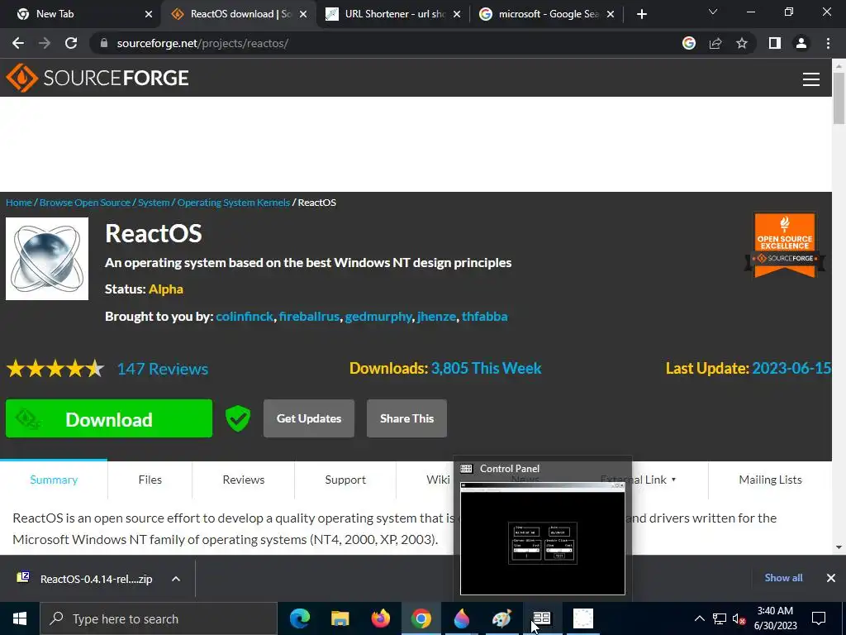
Task: Select the Wiki tab
Action: pyautogui.click(x=438, y=480)
